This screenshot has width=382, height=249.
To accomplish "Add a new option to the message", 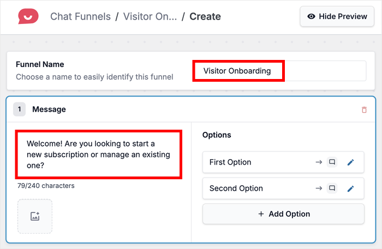I will [283, 214].
